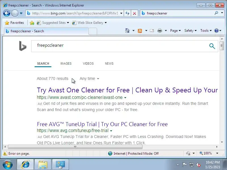This screenshot has height=170, width=227.
Task: Expand the address bar URL dropdown
Action: 121,13
